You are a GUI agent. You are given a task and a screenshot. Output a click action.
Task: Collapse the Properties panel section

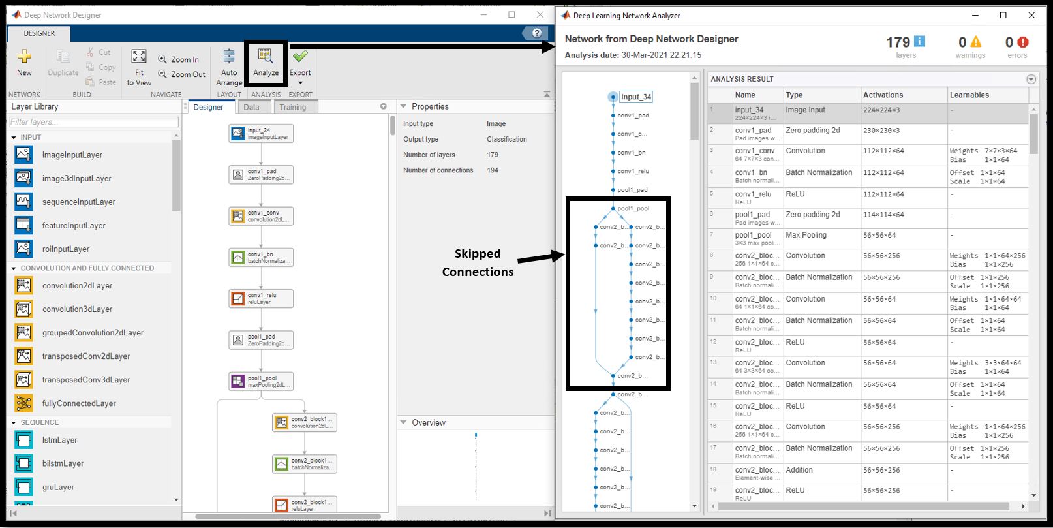click(403, 106)
